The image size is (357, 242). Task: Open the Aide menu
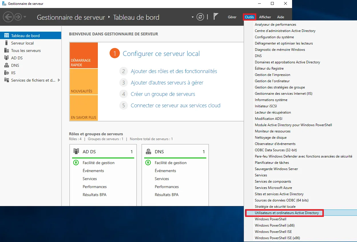[281, 17]
